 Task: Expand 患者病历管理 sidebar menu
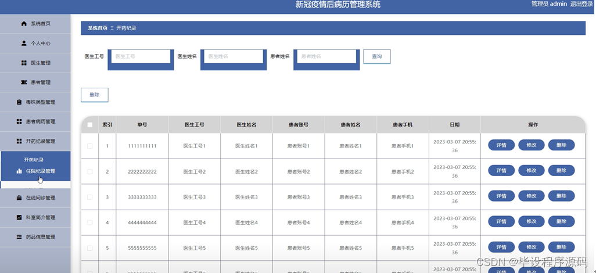click(x=35, y=121)
